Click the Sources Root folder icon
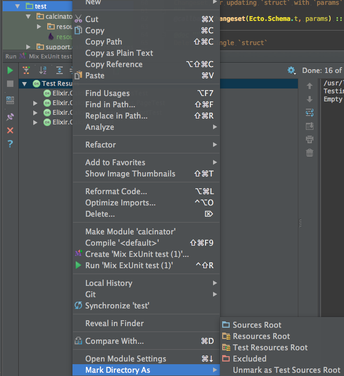The height and width of the screenshot is (376, 344). point(226,325)
